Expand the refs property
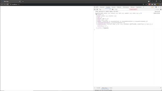The width and height of the screenshot is (162, 91). (x=97, y=17)
